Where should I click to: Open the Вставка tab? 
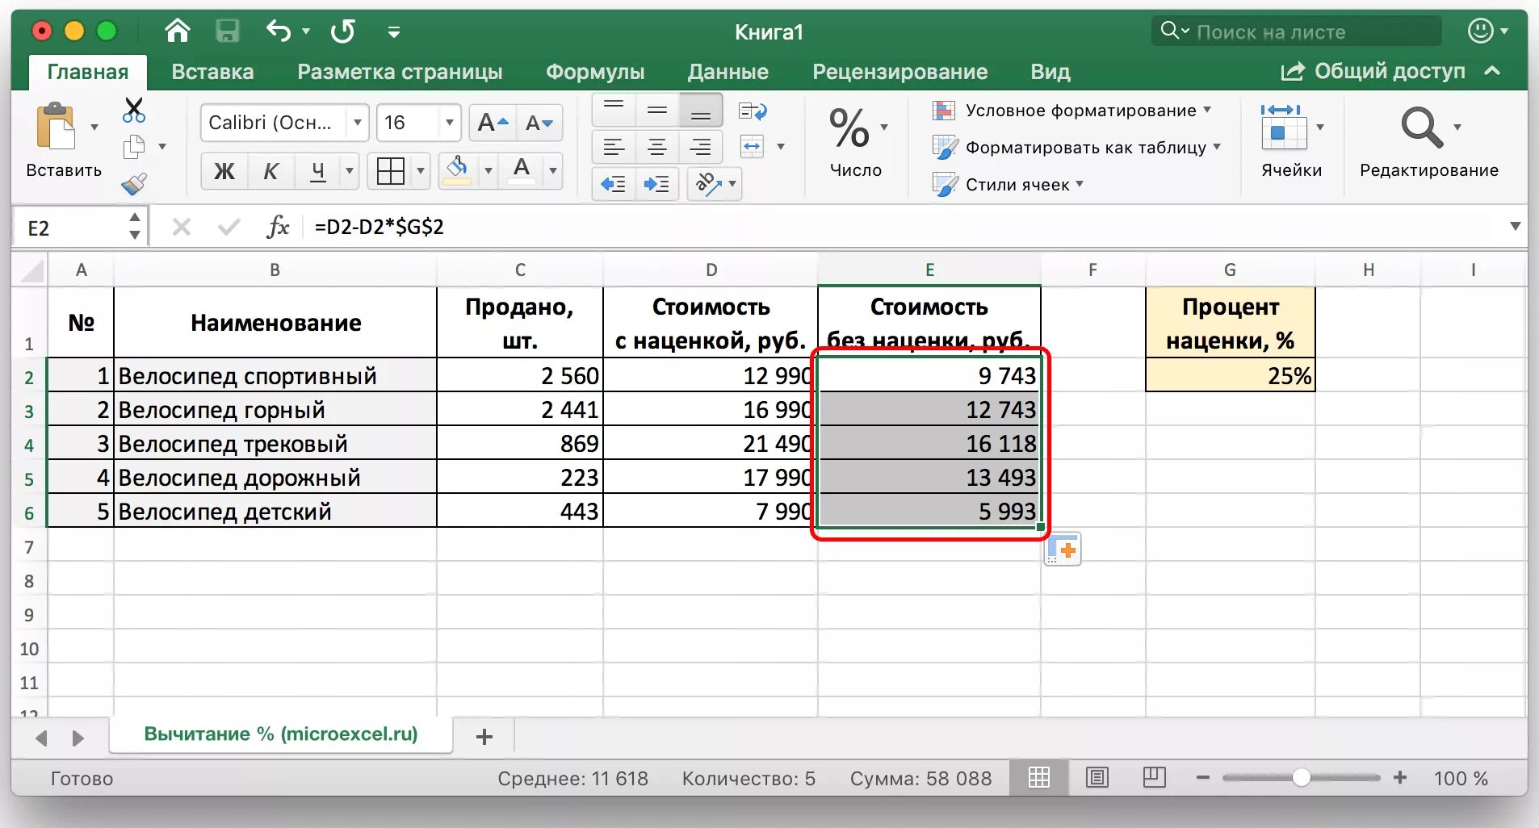(212, 72)
